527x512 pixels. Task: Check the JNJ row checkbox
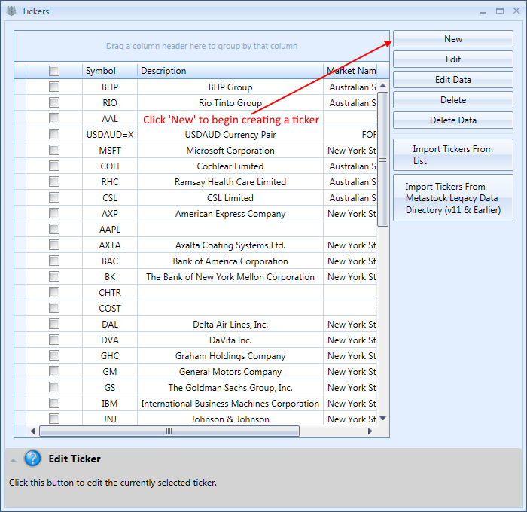point(54,419)
